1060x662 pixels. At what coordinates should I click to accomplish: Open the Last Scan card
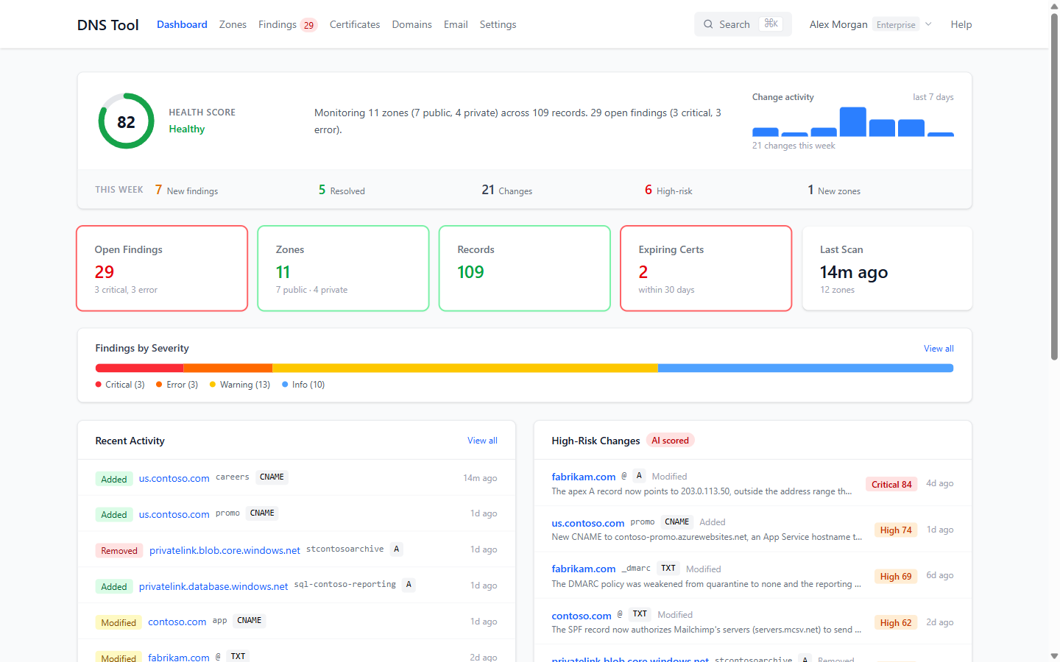887,268
